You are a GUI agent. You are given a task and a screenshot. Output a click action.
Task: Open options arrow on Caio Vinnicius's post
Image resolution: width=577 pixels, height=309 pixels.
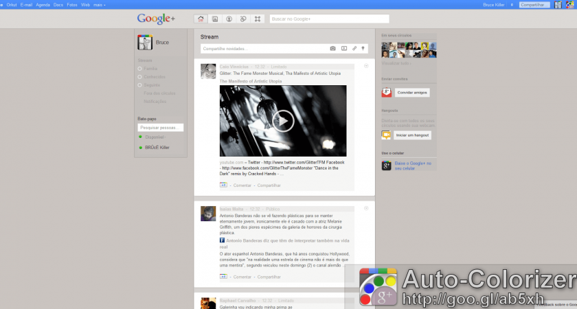[366, 66]
